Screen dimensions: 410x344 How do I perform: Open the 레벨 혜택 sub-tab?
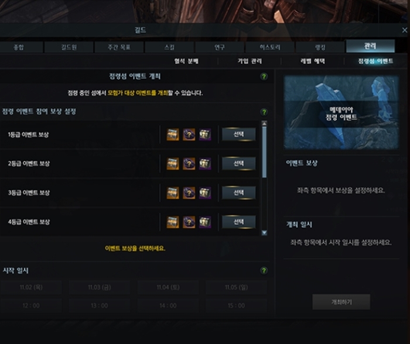click(312, 61)
